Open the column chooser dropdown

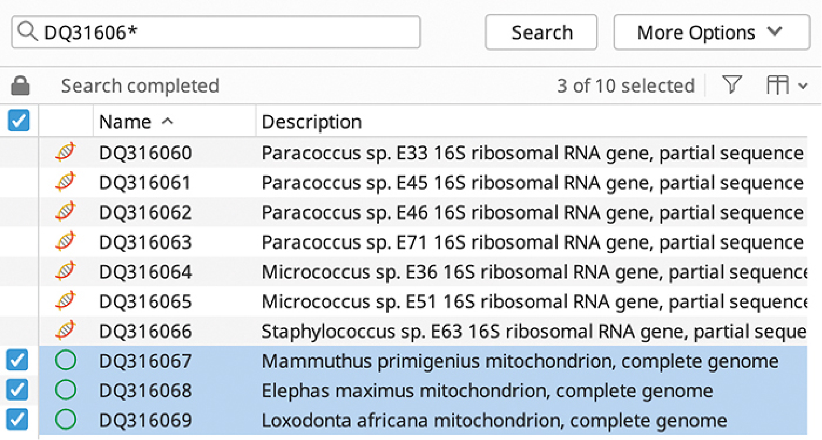(787, 86)
